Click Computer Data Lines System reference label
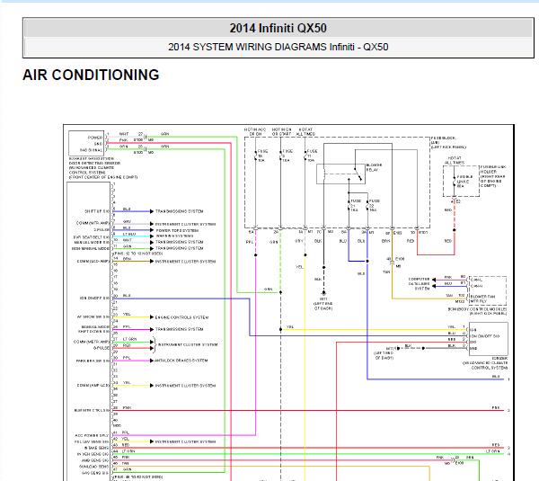The image size is (539, 481). 419,284
